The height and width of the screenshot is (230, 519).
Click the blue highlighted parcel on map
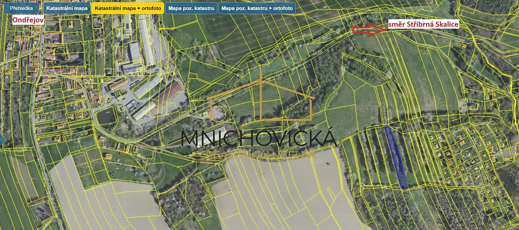coord(396,157)
